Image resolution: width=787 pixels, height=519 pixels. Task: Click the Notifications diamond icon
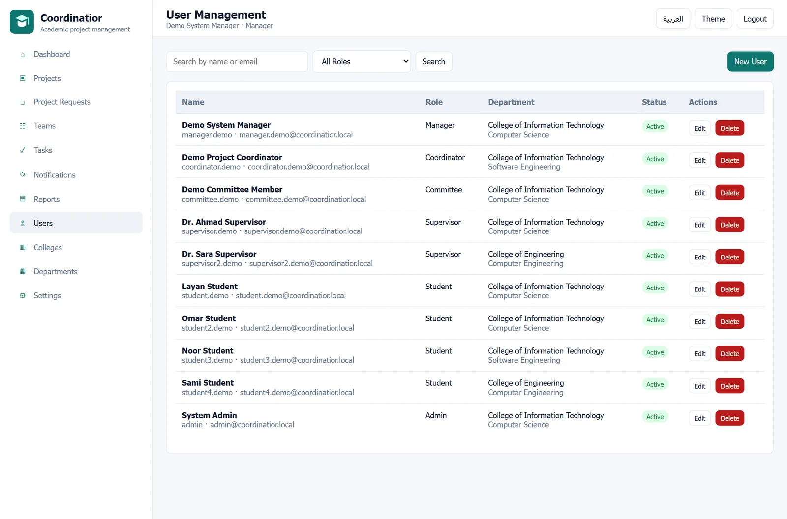tap(22, 174)
